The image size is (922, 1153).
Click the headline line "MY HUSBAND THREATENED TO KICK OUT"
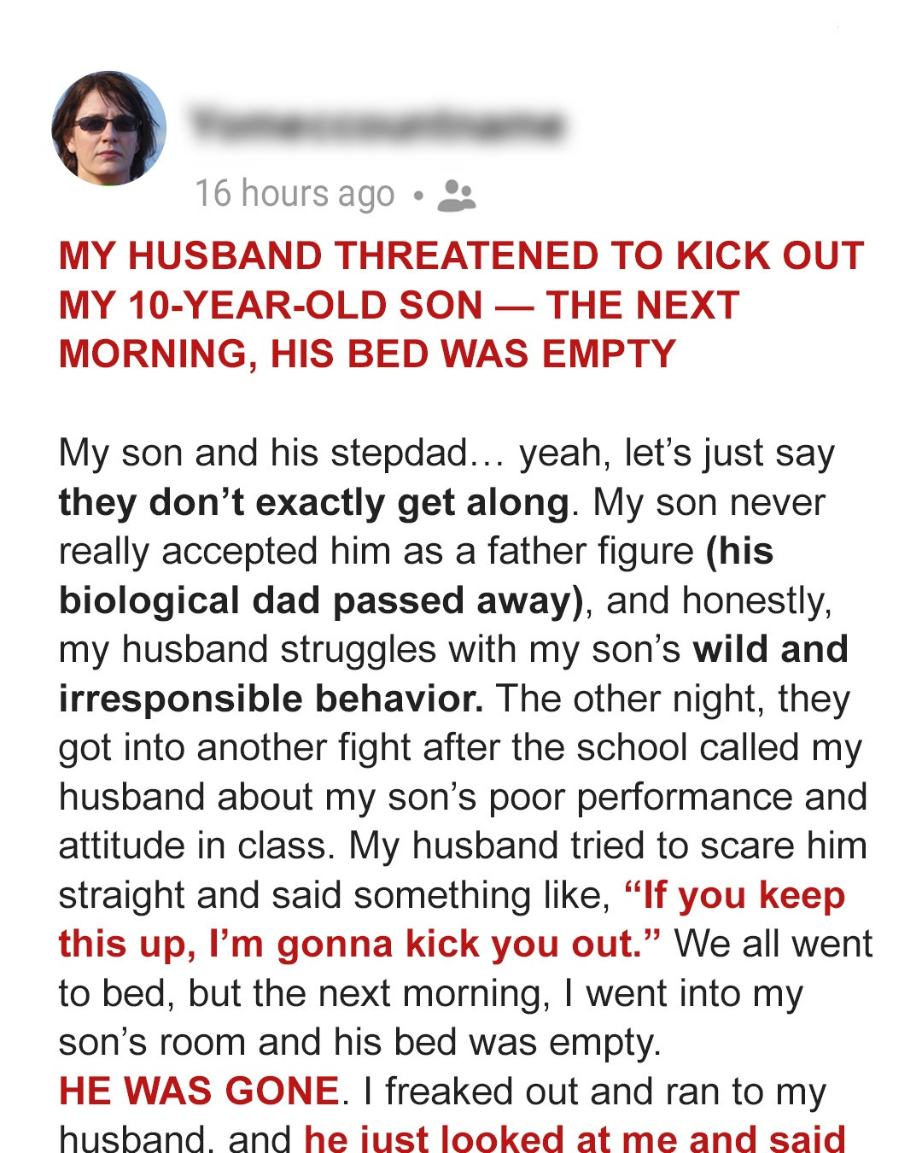(461, 256)
